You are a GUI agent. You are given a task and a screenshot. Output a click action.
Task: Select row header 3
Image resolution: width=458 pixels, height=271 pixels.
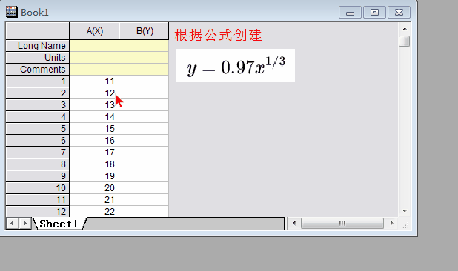(x=37, y=105)
